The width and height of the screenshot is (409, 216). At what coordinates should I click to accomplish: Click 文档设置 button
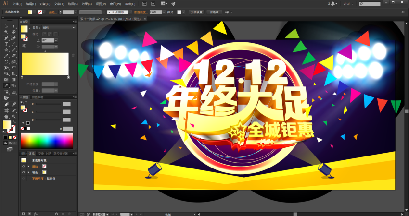[x=196, y=12]
